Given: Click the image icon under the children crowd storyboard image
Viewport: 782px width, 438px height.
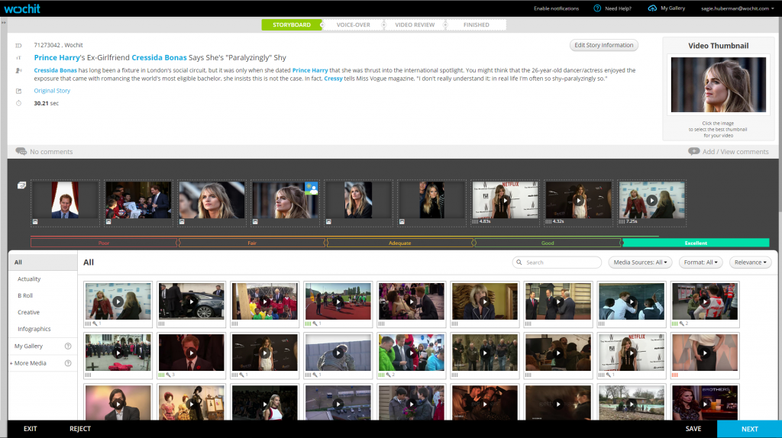Looking at the screenshot, I should pyautogui.click(x=108, y=222).
